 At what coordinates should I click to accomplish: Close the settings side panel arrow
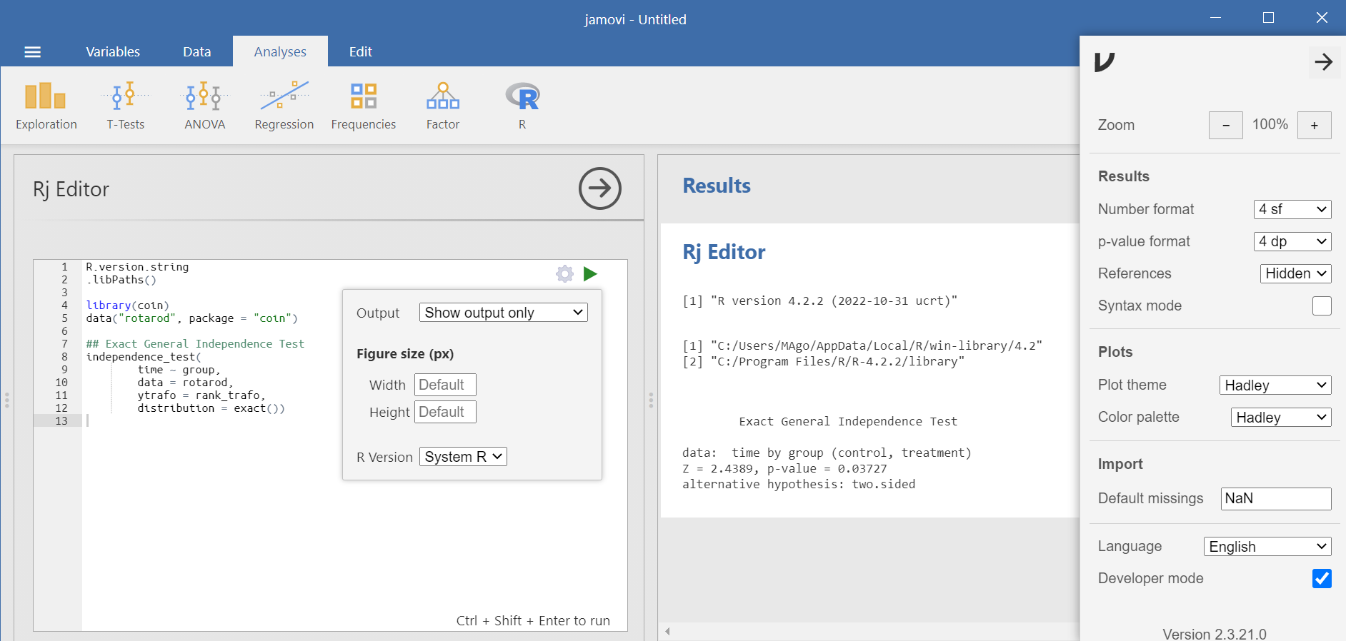pyautogui.click(x=1324, y=62)
